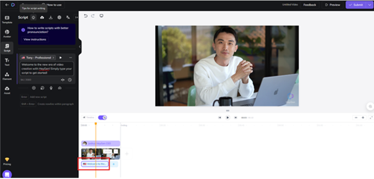The height and width of the screenshot is (179, 374).
Task: Select the avatar video on the canvas
Action: tap(227, 66)
